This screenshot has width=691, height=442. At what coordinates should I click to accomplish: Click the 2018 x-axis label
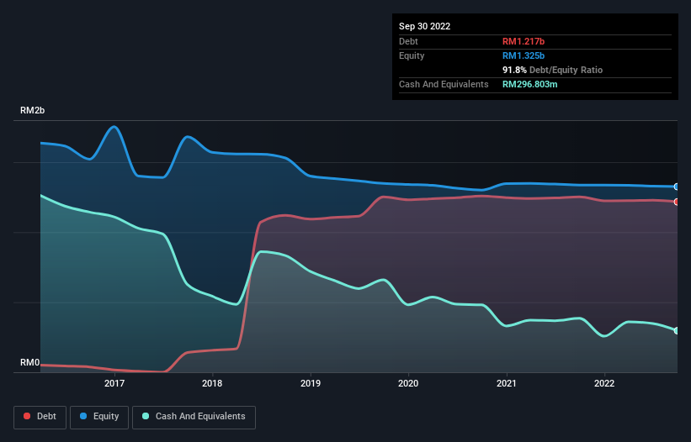click(212, 383)
